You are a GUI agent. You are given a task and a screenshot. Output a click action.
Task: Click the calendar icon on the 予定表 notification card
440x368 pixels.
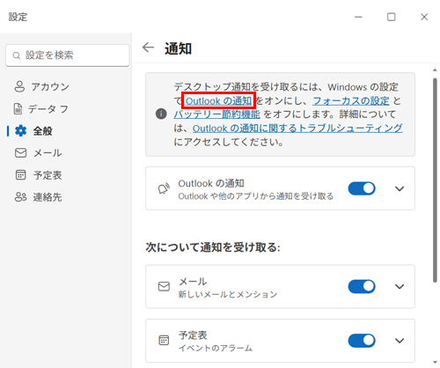(164, 341)
